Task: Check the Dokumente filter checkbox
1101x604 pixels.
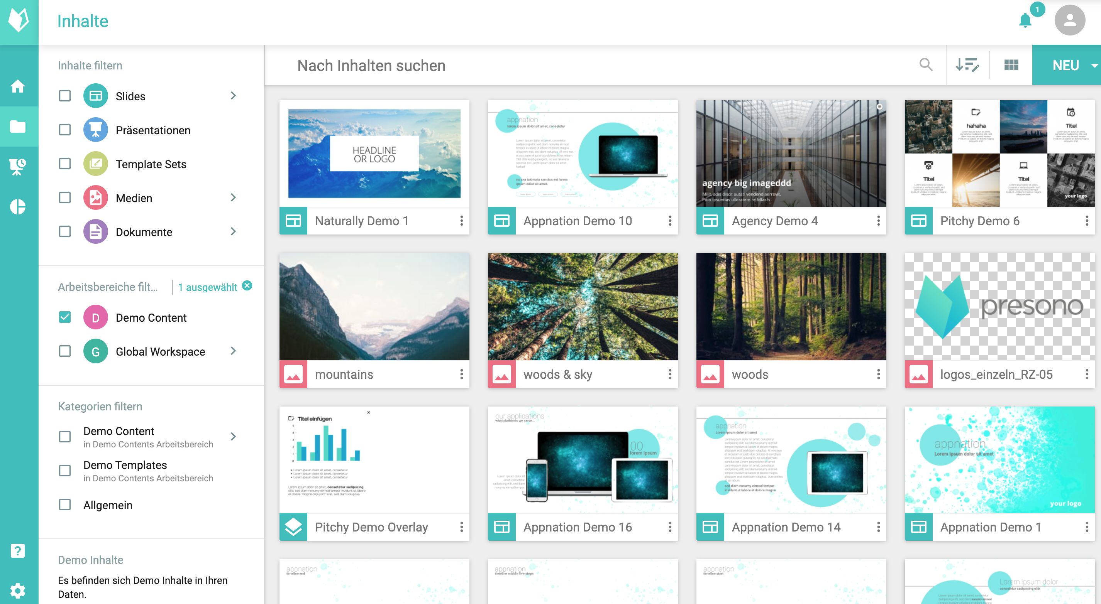Action: pos(65,231)
